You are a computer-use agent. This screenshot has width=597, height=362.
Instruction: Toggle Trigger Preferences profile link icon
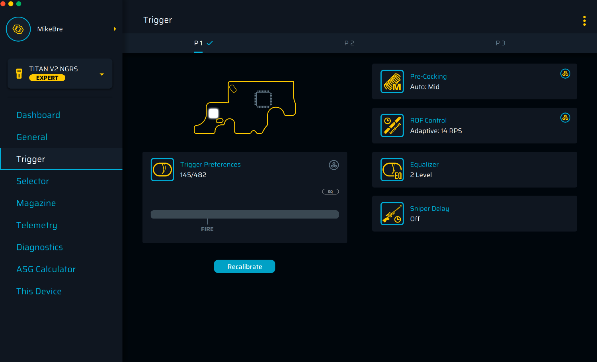pyautogui.click(x=334, y=165)
